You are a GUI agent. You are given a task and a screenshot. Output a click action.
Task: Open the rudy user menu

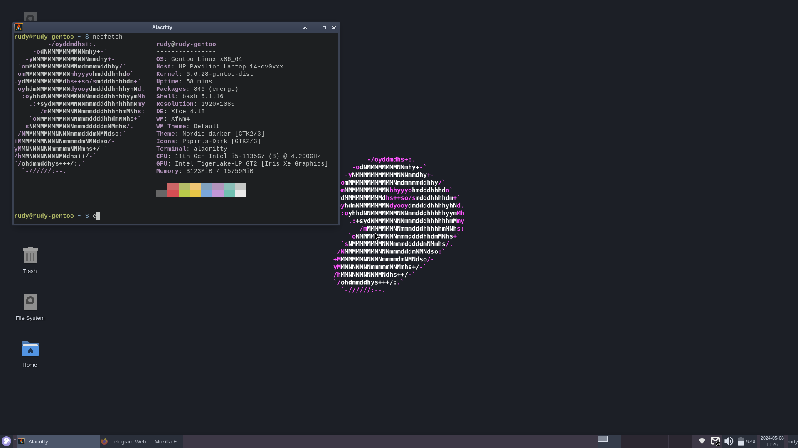click(792, 441)
